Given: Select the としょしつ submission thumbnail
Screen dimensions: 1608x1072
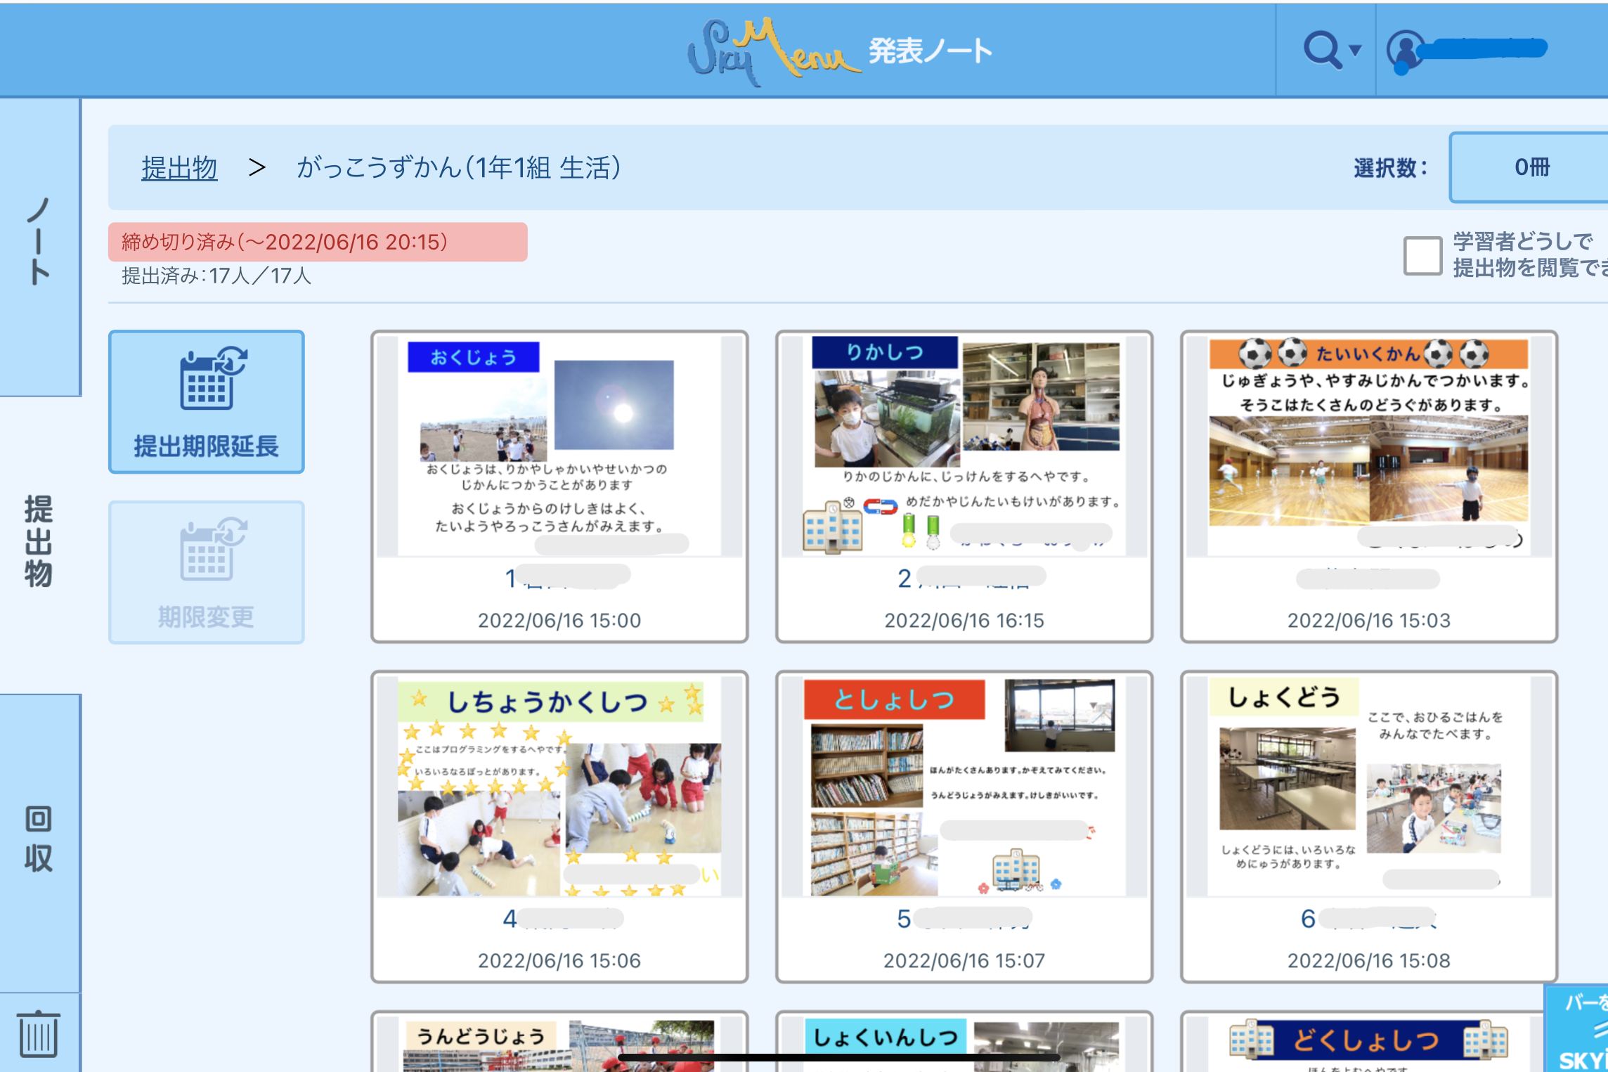Looking at the screenshot, I should (x=964, y=787).
